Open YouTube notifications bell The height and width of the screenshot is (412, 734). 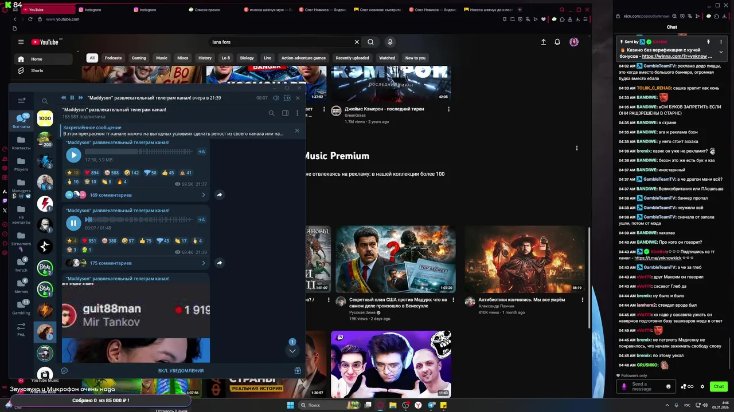[557, 42]
